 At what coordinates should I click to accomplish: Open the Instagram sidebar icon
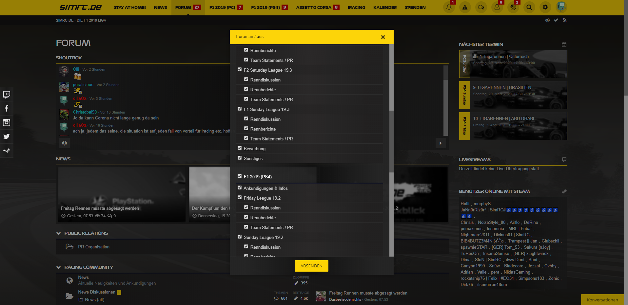[7, 122]
